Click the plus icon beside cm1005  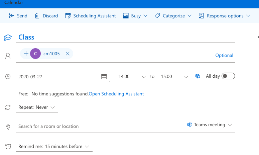(26, 54)
